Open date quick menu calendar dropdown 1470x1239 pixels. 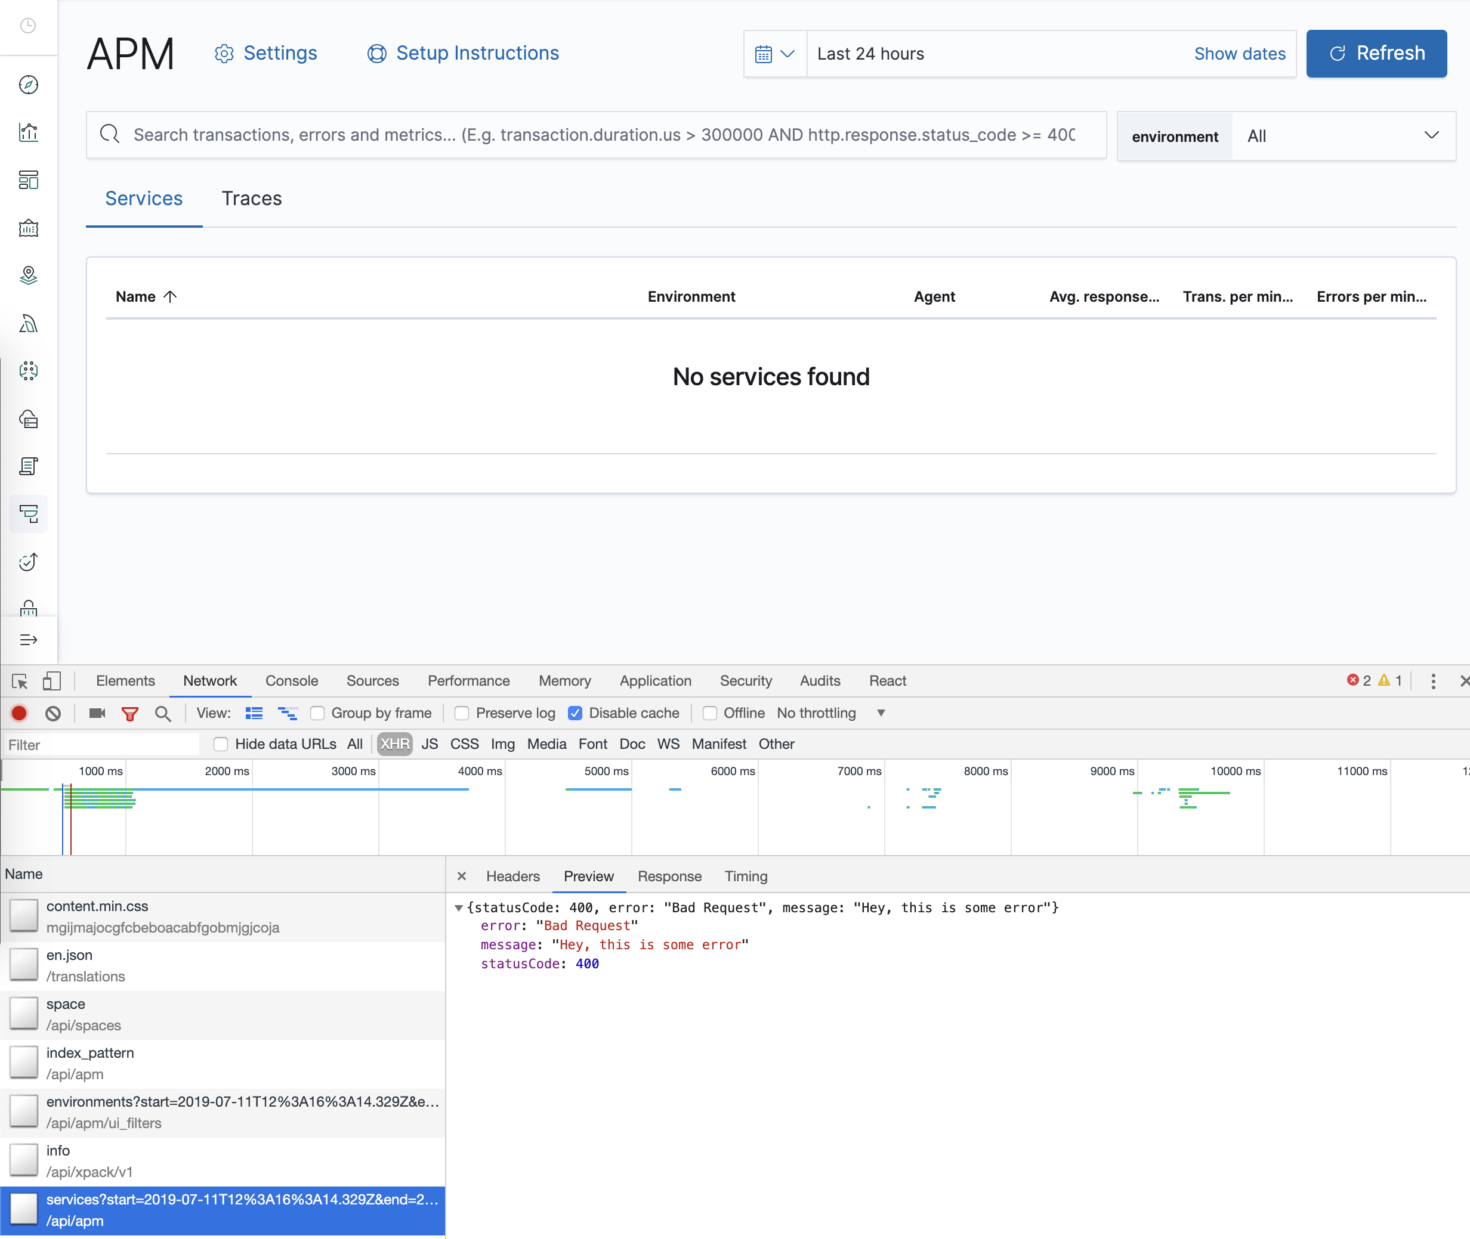775,54
